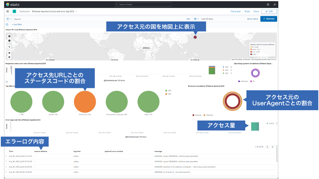Click the browsers breakdown donut chart
This screenshot has height=179, width=319.
[232, 101]
